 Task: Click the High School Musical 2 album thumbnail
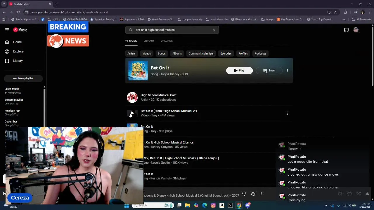[138, 71]
